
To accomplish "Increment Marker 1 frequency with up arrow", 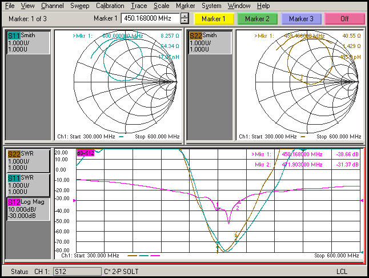I will point(185,16).
